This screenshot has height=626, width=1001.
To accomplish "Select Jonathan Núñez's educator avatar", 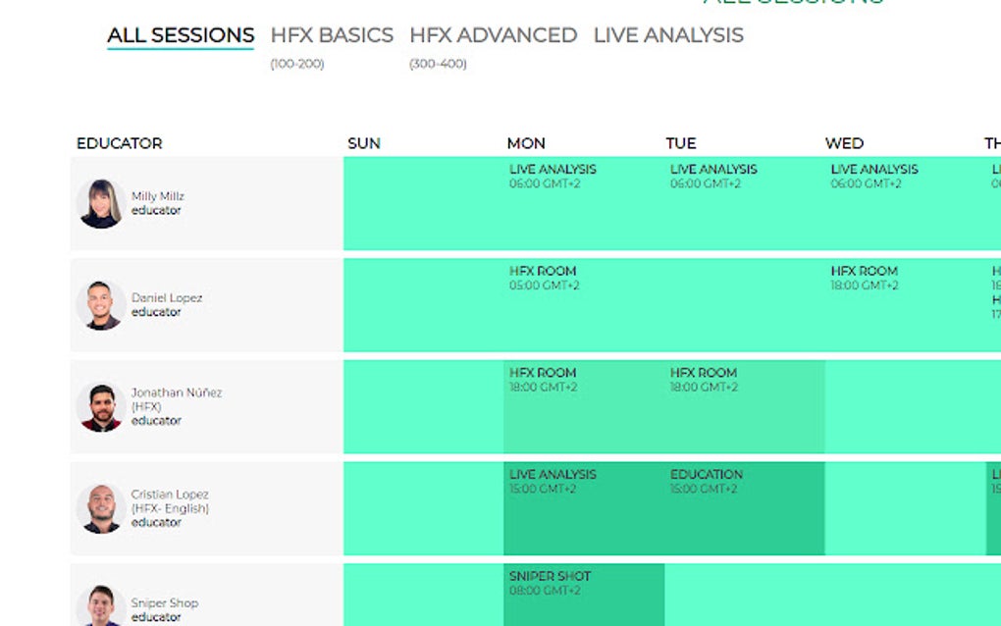I will (x=100, y=407).
